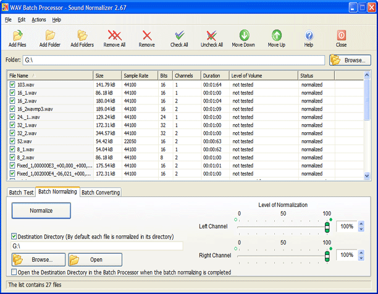Click the Right Channel slider handle
378x294 pixels.
point(327,256)
